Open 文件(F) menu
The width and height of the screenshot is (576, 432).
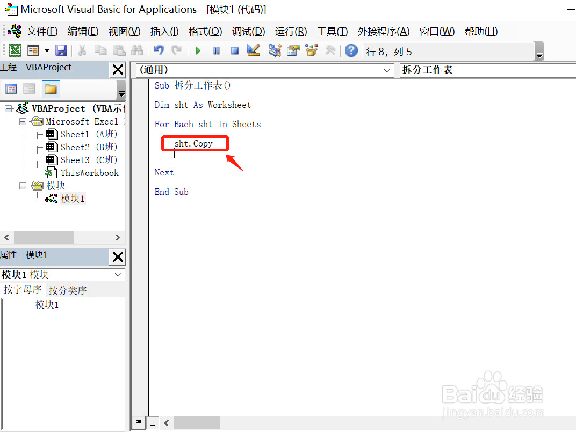coord(42,32)
